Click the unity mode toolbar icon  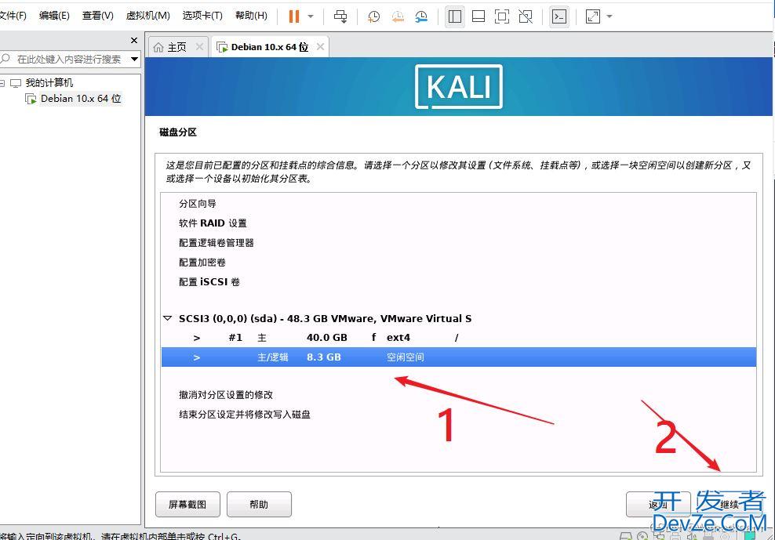point(526,16)
